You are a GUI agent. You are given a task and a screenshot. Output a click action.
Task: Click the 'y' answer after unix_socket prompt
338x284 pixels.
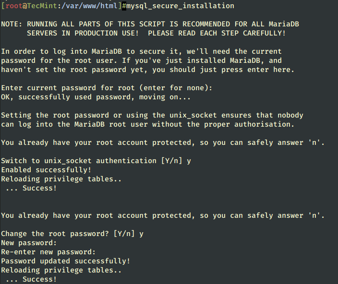pos(189,162)
